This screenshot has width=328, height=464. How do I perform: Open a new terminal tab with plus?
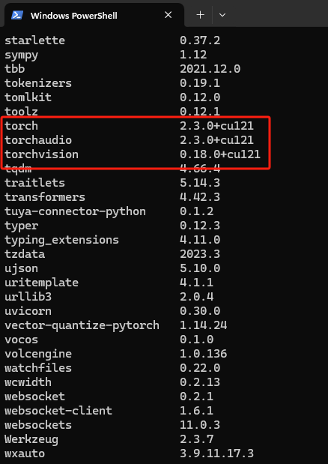[x=200, y=15]
